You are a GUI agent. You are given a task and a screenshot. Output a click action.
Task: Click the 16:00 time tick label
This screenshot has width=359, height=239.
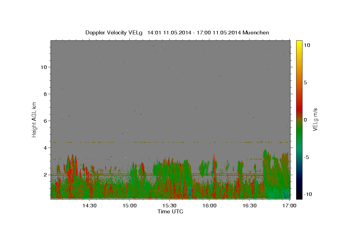[209, 206]
